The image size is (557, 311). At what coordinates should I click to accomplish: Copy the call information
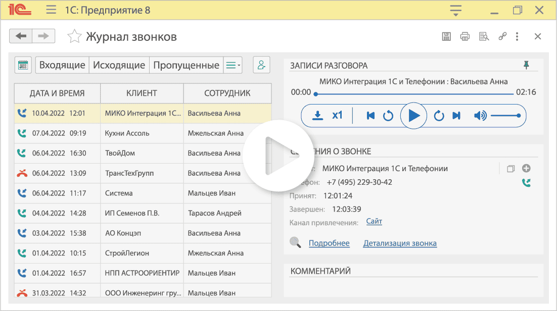point(511,168)
